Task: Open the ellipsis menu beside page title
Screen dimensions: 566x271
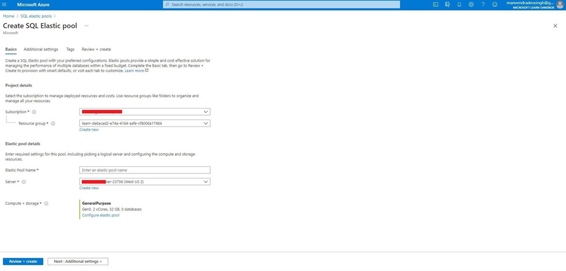Action: 86,26
